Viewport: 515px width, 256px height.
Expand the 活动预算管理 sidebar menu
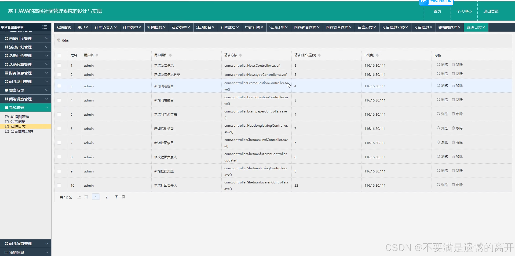(25, 65)
